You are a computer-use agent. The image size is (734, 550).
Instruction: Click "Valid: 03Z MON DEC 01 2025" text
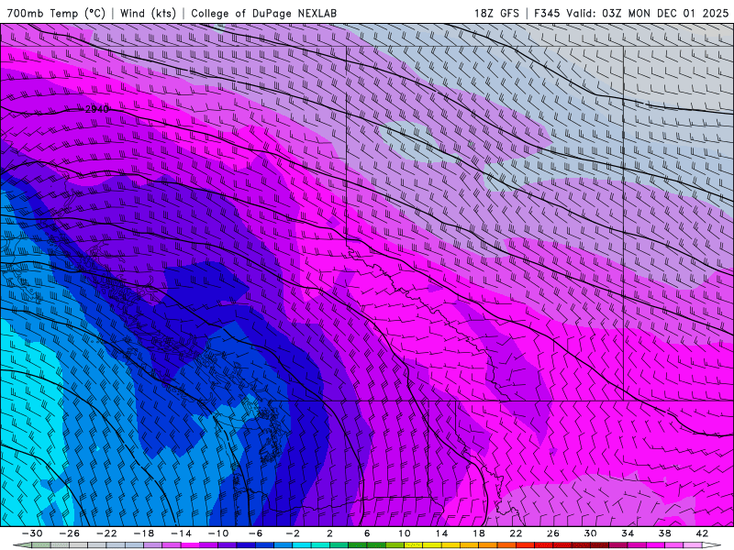(648, 13)
